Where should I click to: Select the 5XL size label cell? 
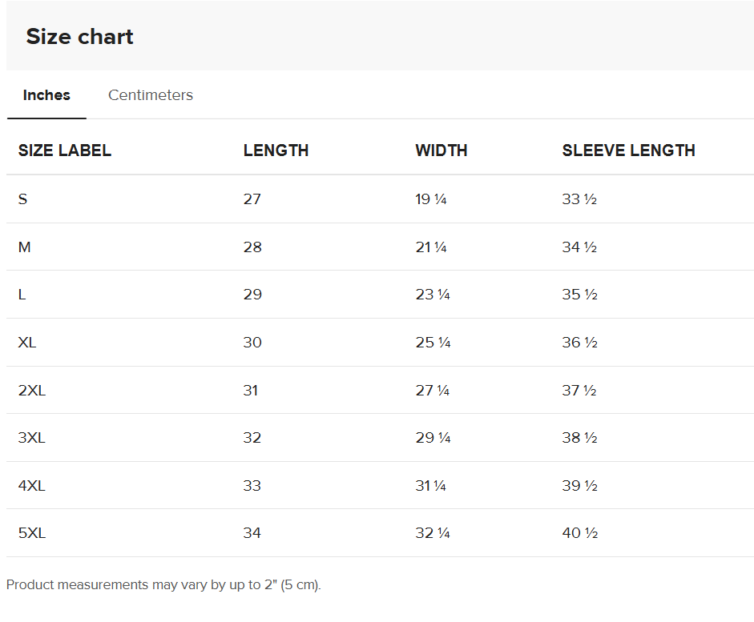32,533
